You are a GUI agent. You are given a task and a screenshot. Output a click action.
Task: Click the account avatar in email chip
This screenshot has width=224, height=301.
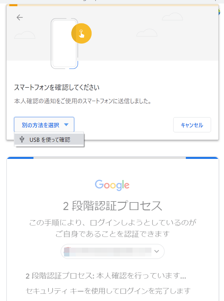67,252
